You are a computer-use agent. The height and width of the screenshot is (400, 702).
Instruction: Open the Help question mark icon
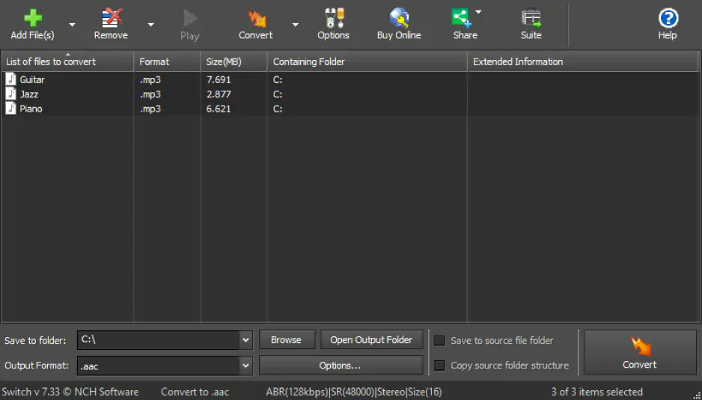667,19
